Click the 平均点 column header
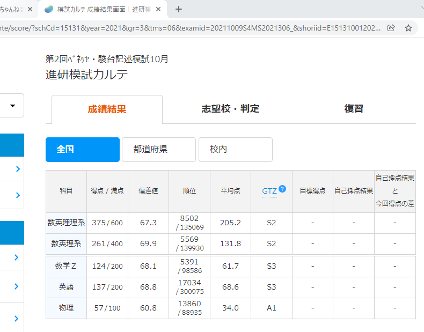Screen dimensions: 424x332 [230, 191]
